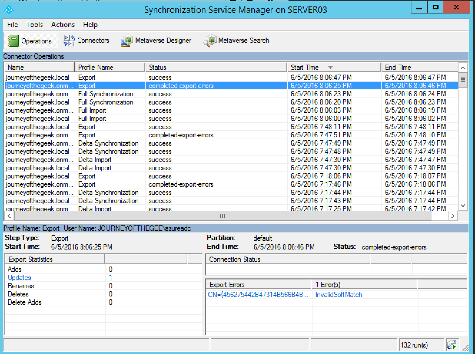This screenshot has width=475, height=354.
Task: Click the Metaverse Search magnifier icon
Action: pos(210,41)
